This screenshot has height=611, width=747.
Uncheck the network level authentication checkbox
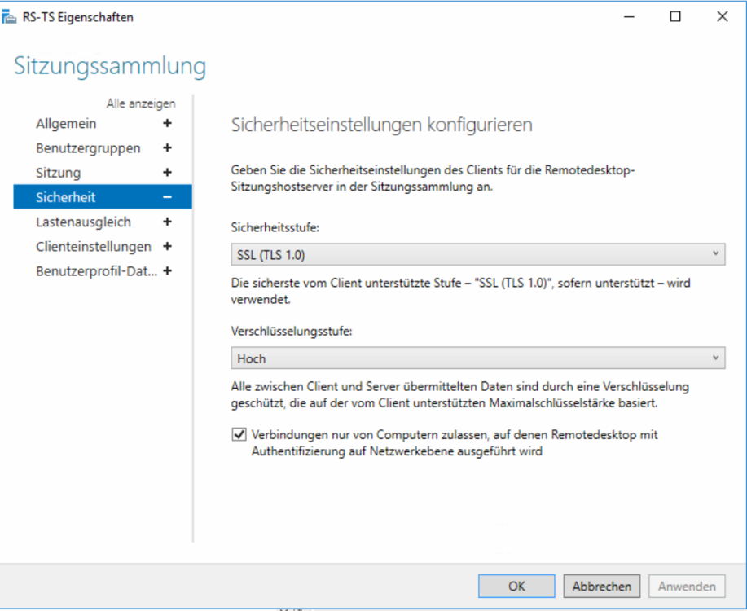239,435
